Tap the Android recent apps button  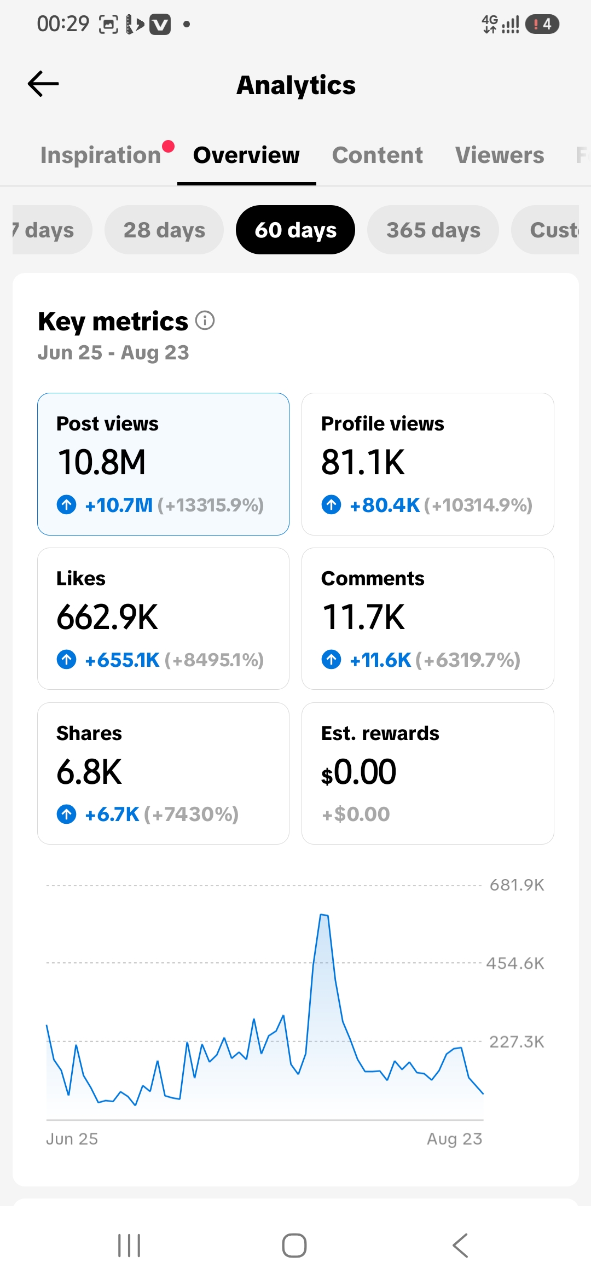[129, 1246]
